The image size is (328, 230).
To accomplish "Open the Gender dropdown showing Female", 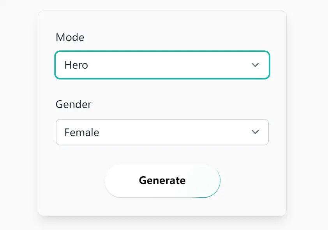I will (x=162, y=132).
